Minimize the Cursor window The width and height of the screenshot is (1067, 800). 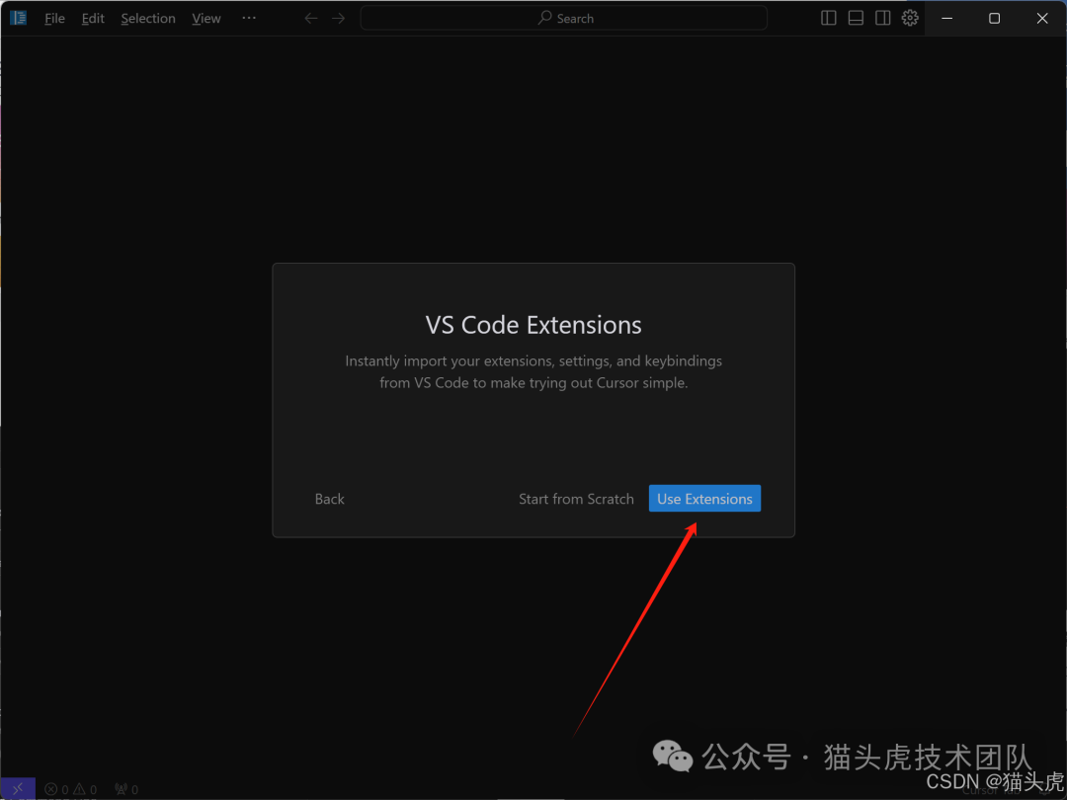point(946,19)
